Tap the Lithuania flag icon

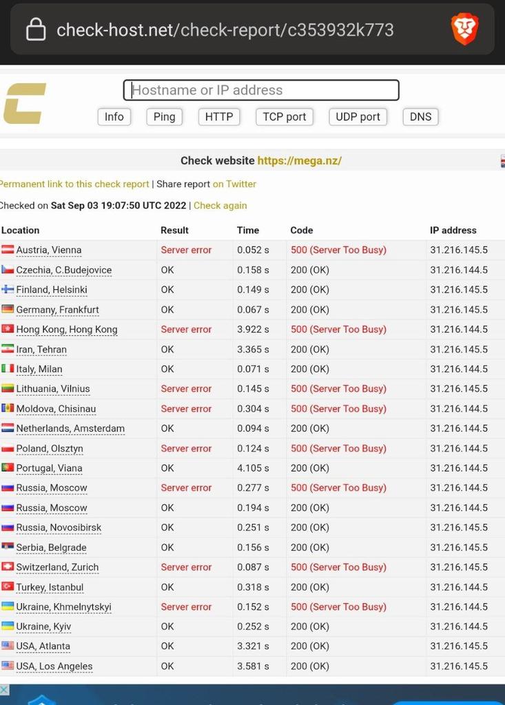(x=8, y=388)
